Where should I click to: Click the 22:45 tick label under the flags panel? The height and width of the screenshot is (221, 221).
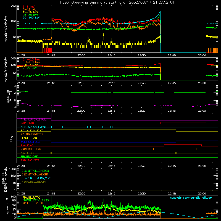(x=172, y=166)
